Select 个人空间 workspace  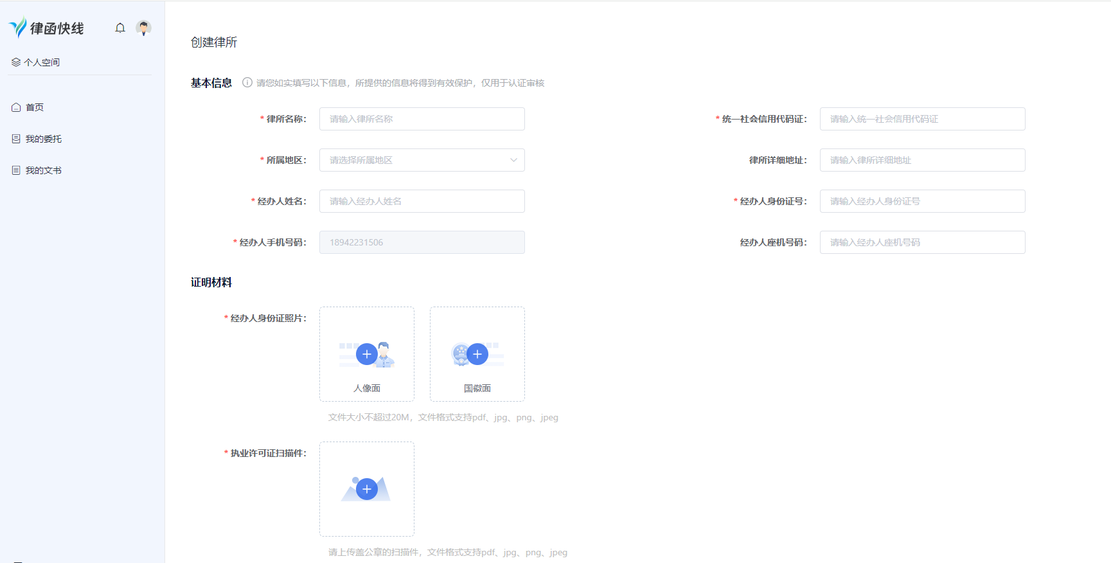coord(42,62)
